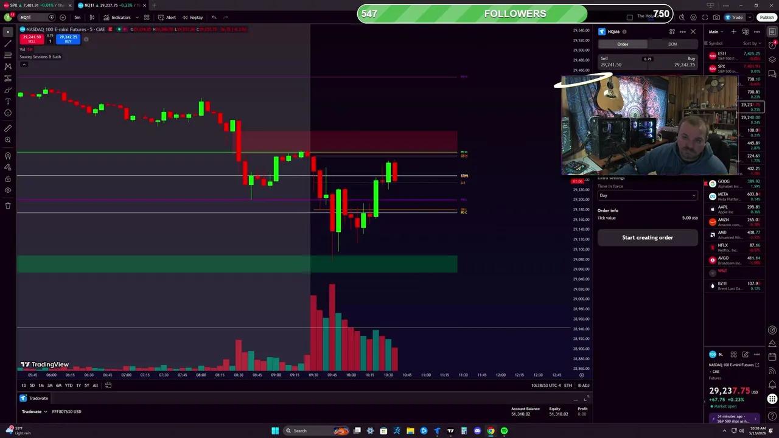Open the Fibonacci tools in left toolbar
779x438 pixels.
click(x=8, y=55)
